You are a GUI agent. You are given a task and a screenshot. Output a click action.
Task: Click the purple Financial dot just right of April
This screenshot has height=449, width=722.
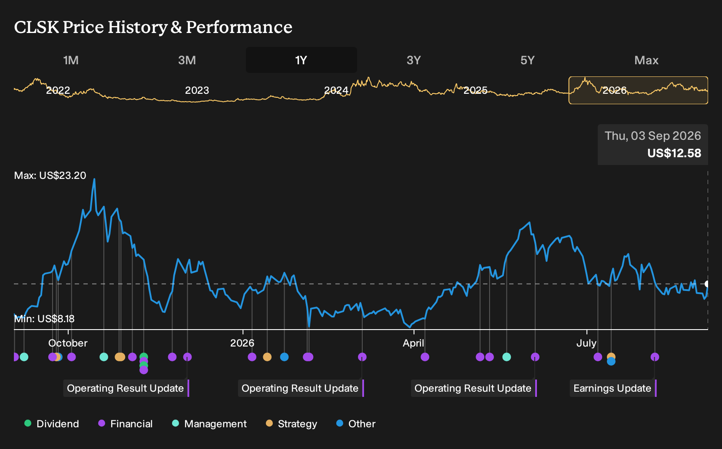(x=425, y=357)
